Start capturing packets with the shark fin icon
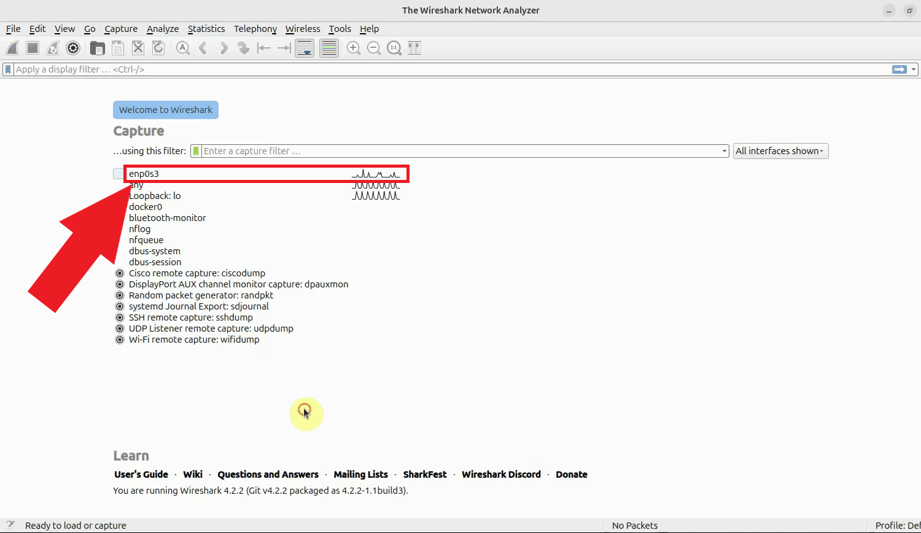The image size is (921, 533). coord(12,48)
